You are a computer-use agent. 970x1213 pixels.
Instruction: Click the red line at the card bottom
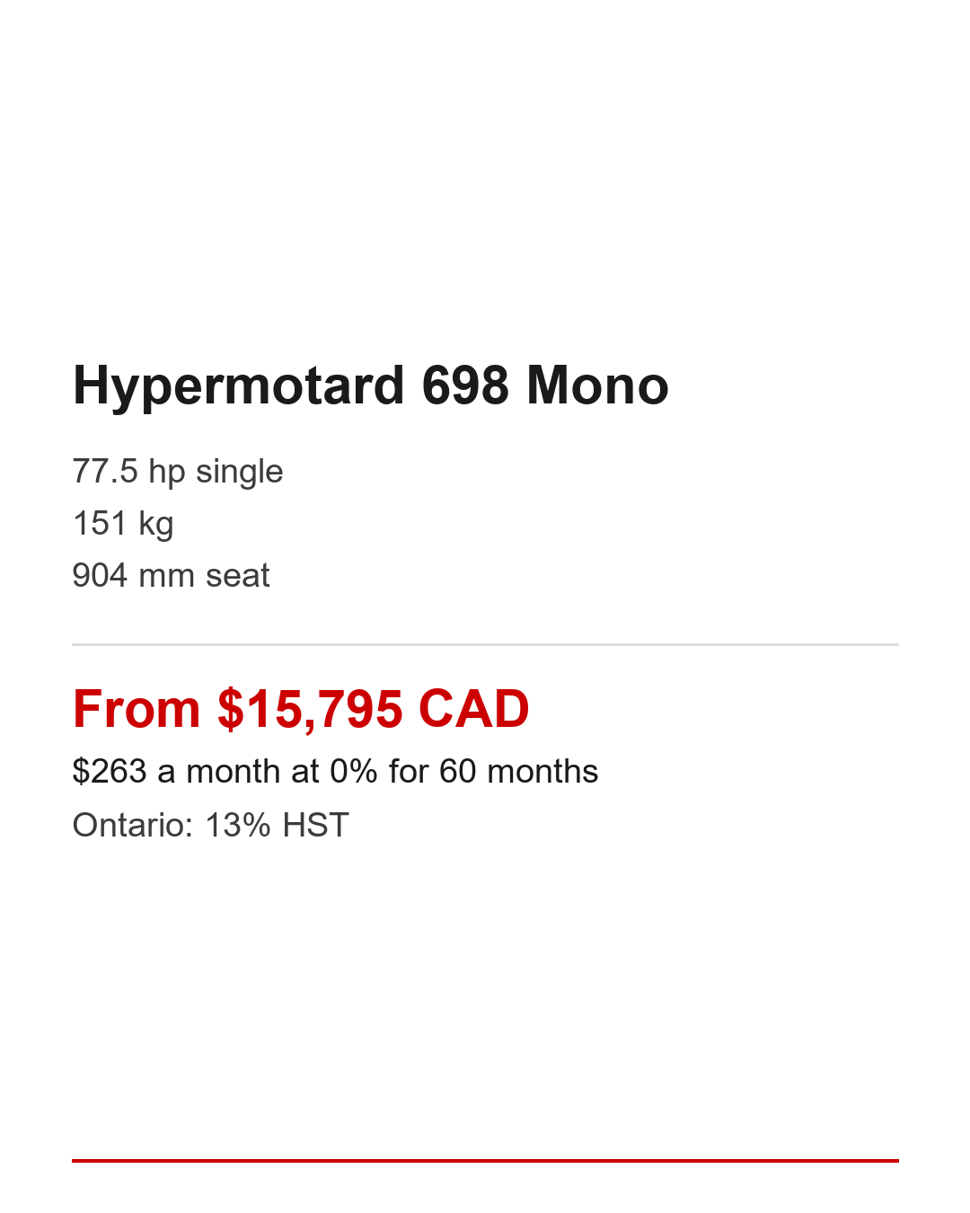(x=485, y=1161)
